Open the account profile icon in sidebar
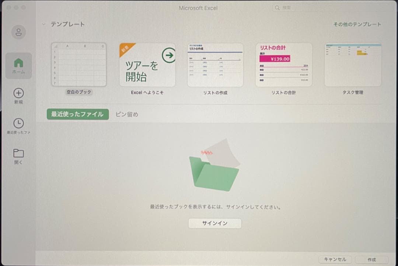Image resolution: width=398 pixels, height=266 pixels. [18, 32]
